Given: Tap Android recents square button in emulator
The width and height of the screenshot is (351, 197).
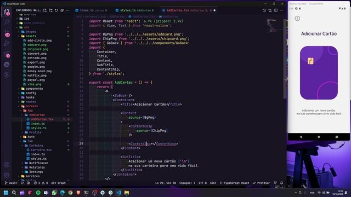Looking at the screenshot, I should coord(336,137).
